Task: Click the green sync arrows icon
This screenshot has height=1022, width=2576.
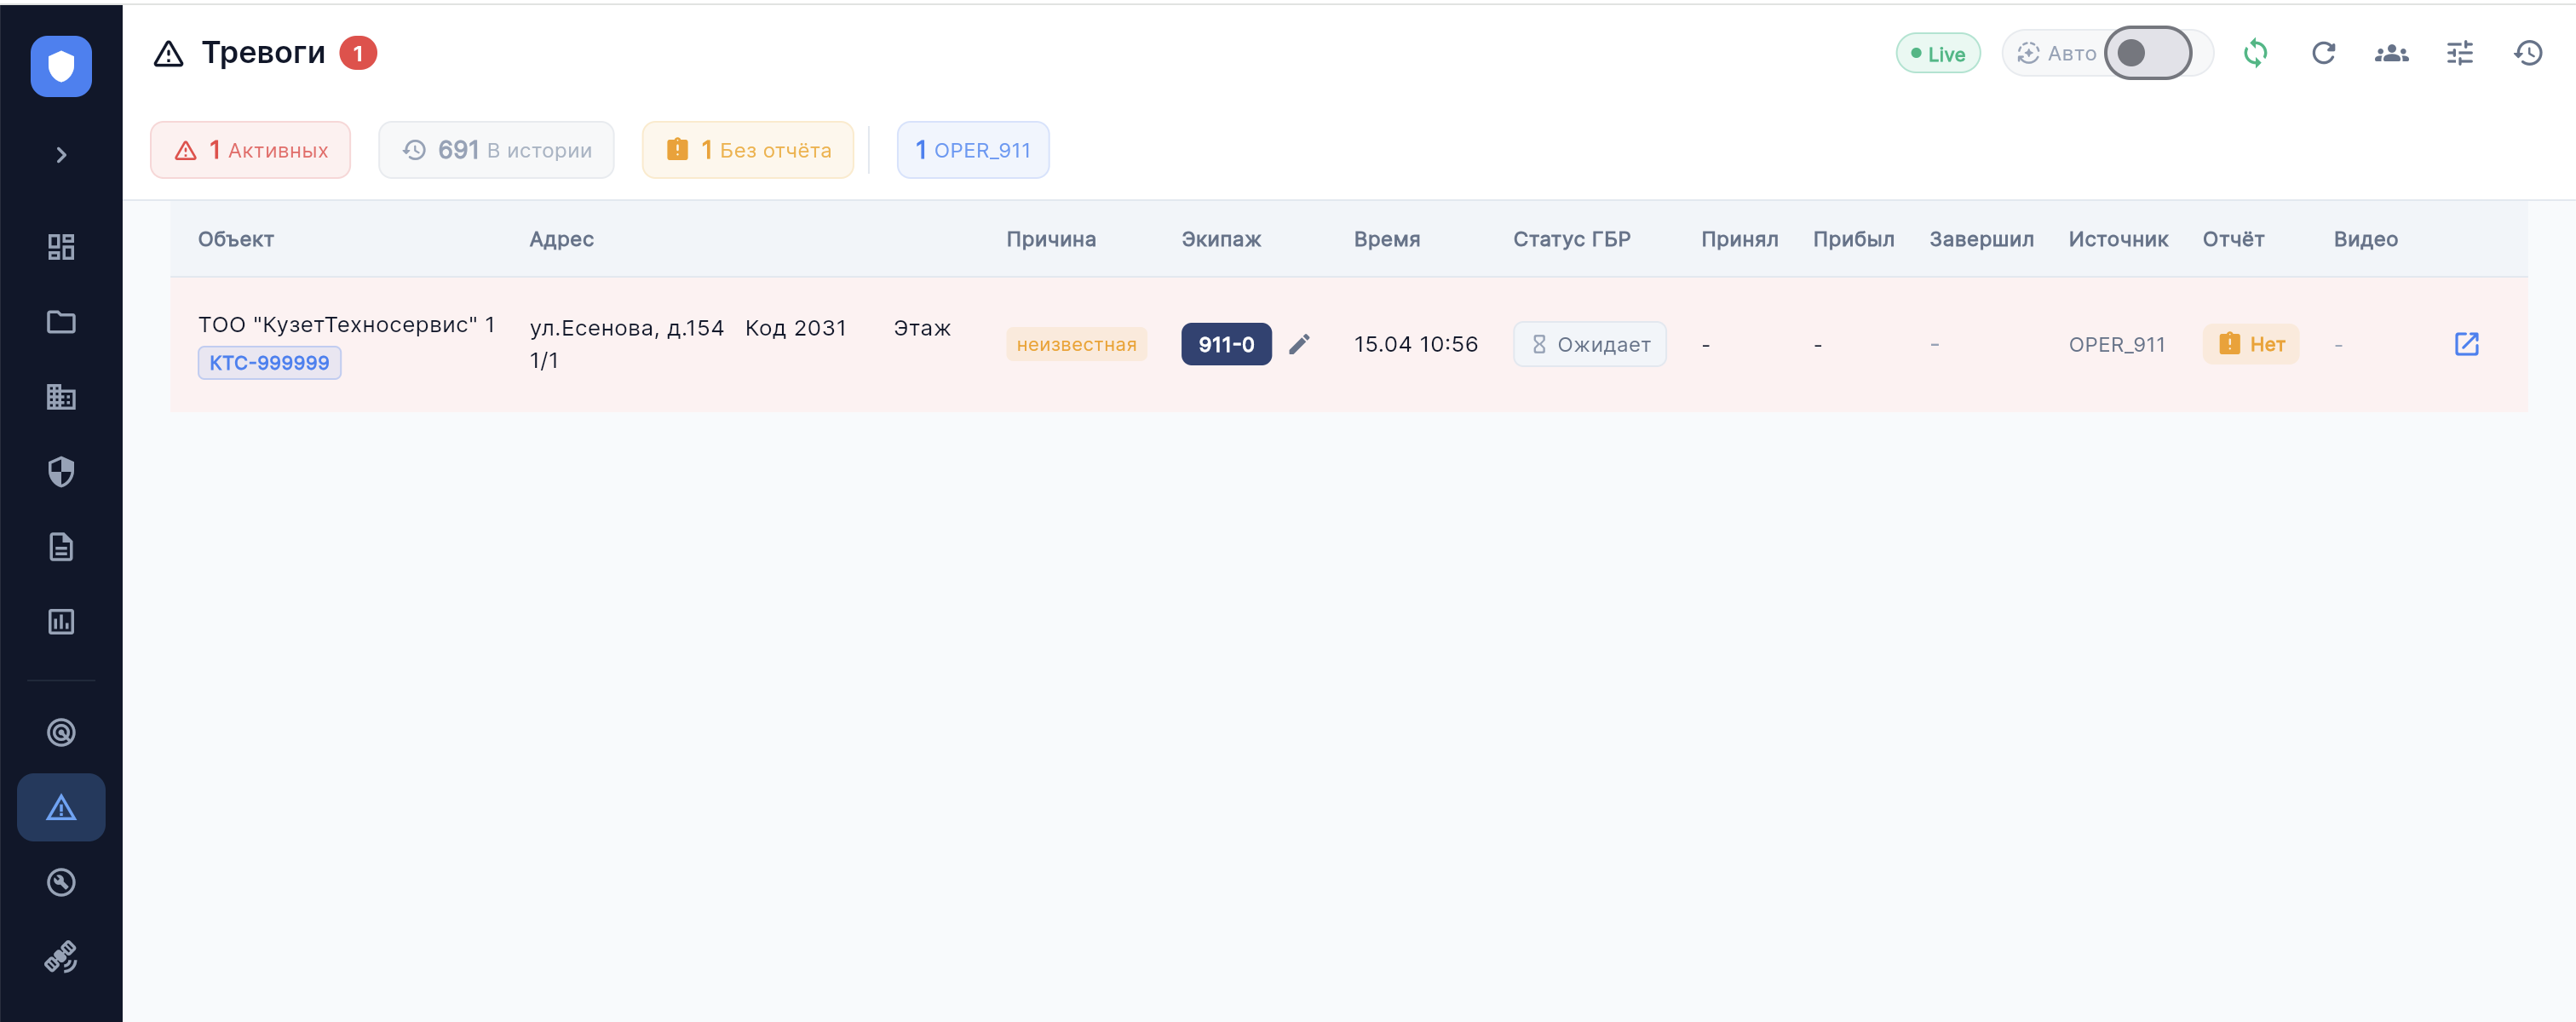Action: [x=2255, y=53]
